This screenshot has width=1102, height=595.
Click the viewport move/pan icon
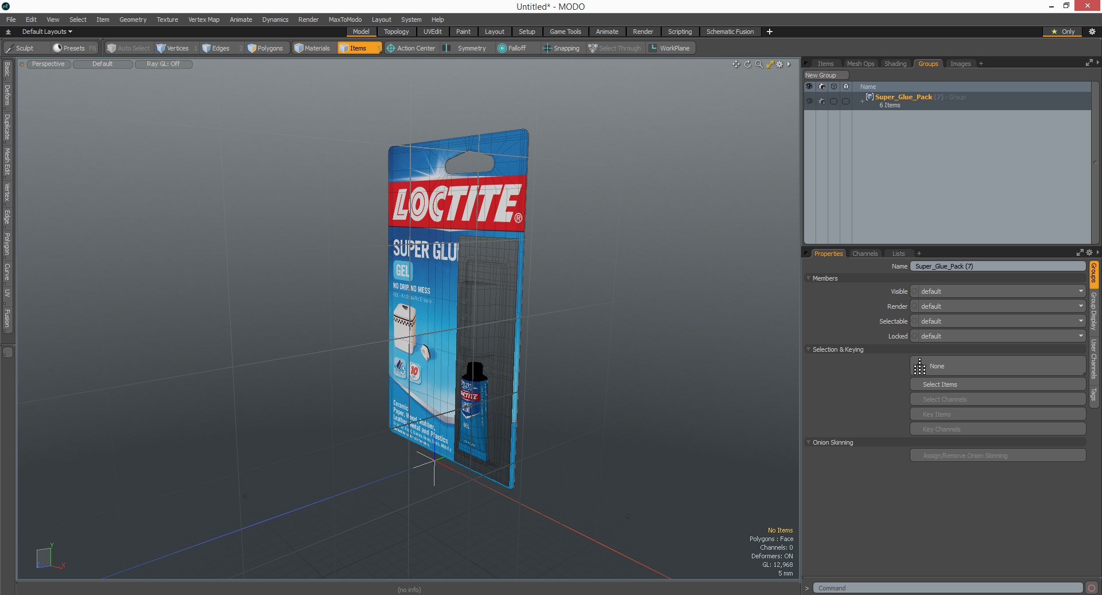[x=736, y=64]
